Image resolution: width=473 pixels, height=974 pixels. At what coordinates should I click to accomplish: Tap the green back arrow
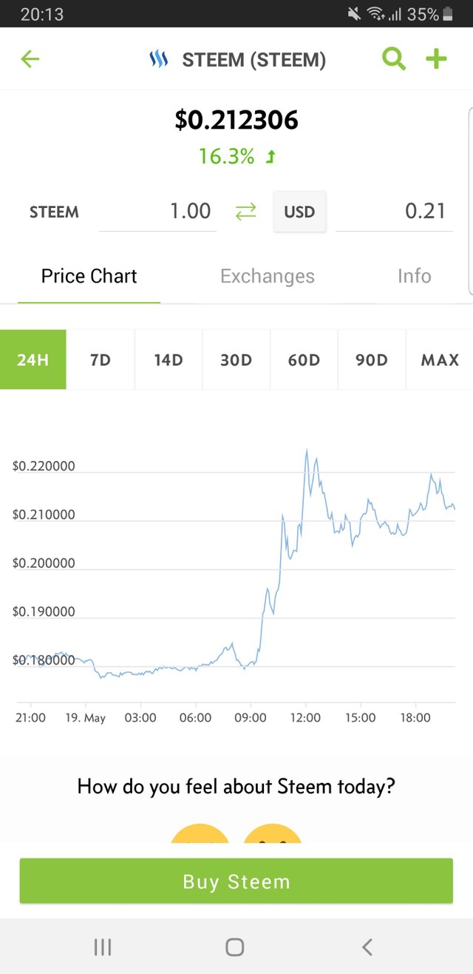[x=30, y=59]
